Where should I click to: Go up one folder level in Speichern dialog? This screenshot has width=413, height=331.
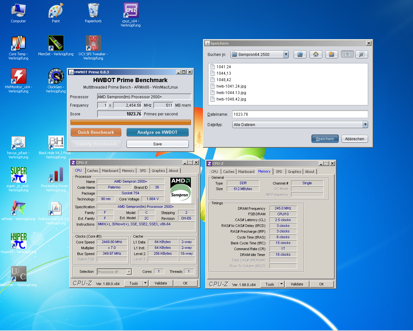300,54
